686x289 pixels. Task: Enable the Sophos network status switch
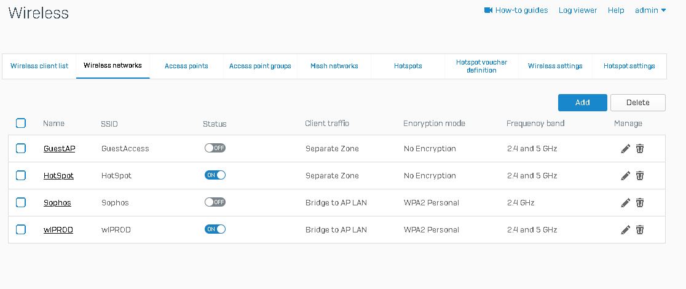[215, 202]
